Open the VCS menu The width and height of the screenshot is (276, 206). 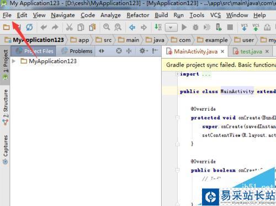click(x=215, y=15)
